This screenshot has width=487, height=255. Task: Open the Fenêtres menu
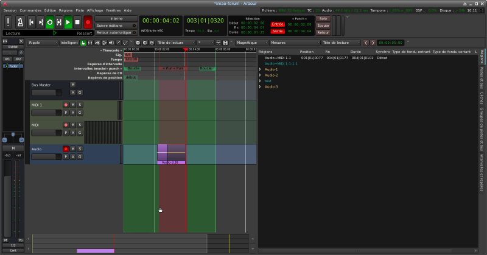(114, 10)
